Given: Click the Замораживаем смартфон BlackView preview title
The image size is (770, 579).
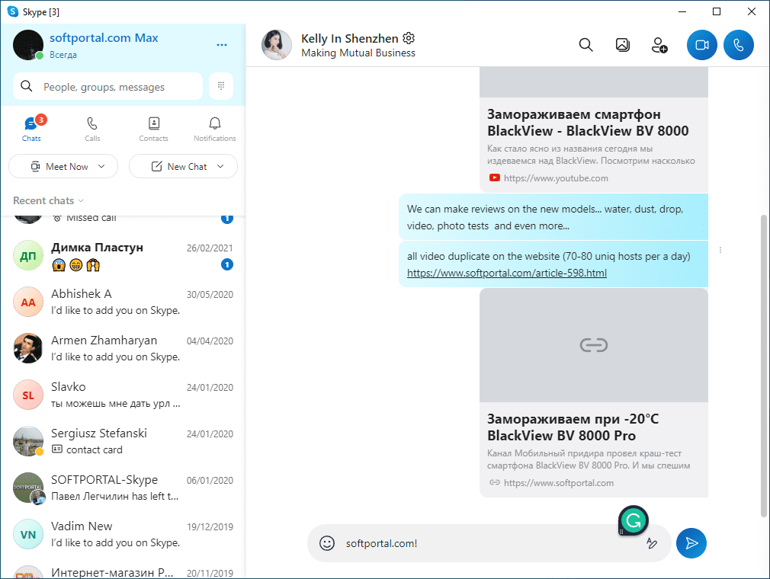Looking at the screenshot, I should point(588,123).
